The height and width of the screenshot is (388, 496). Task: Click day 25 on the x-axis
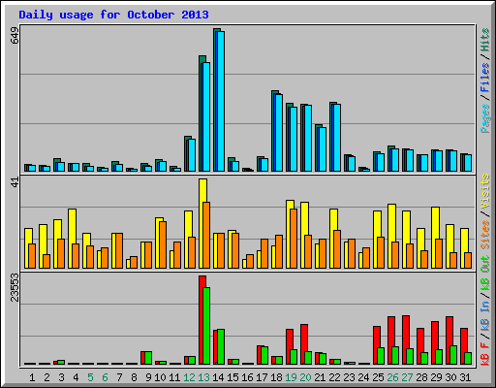click(378, 377)
